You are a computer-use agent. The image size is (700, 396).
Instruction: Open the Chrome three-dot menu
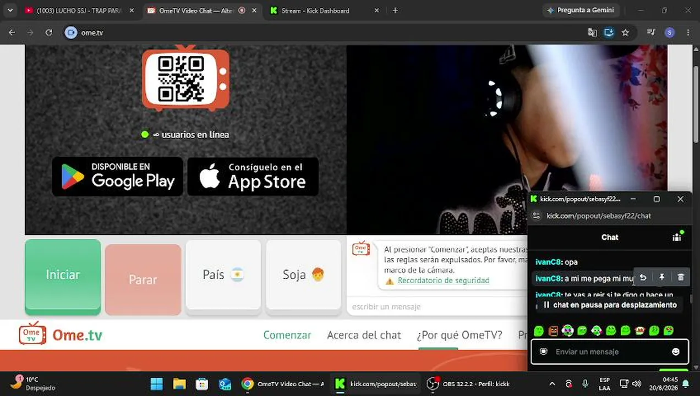688,32
